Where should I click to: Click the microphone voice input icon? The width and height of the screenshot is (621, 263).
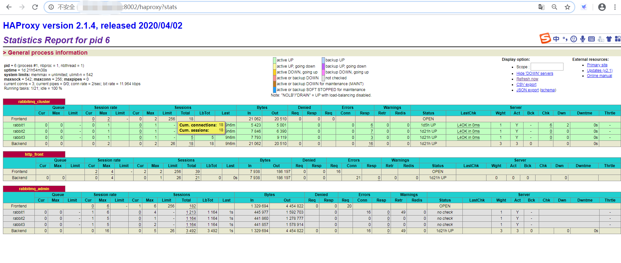583,39
